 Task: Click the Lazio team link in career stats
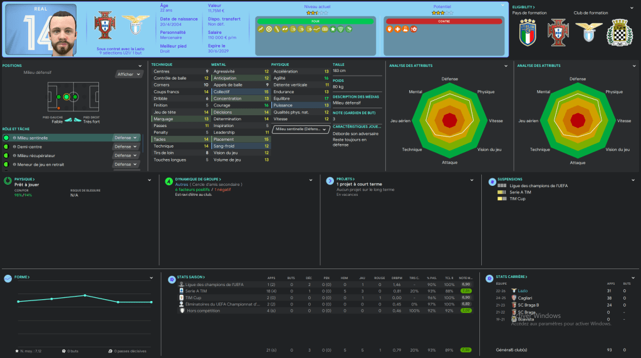[523, 291]
